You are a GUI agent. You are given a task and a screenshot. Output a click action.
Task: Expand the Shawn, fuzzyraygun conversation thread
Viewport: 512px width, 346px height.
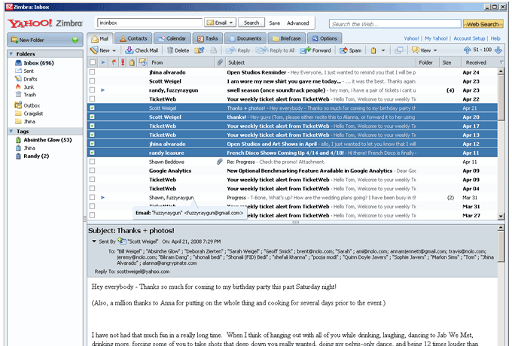[x=102, y=197]
